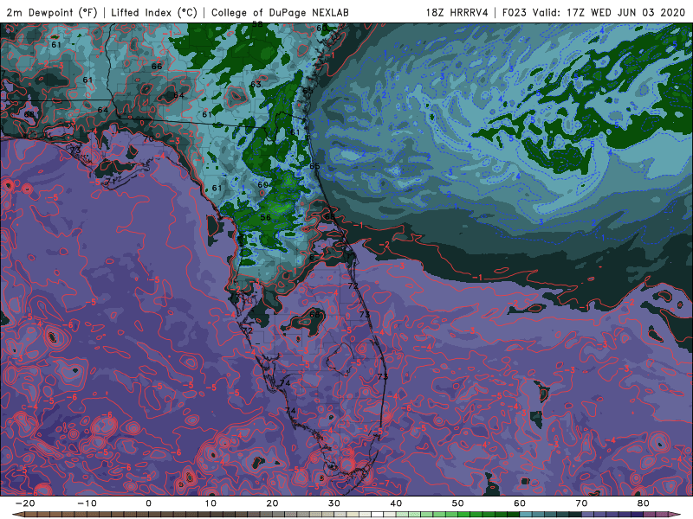This screenshot has width=693, height=519.
Task: Click the 50 label on the color scale
Action: [x=458, y=503]
